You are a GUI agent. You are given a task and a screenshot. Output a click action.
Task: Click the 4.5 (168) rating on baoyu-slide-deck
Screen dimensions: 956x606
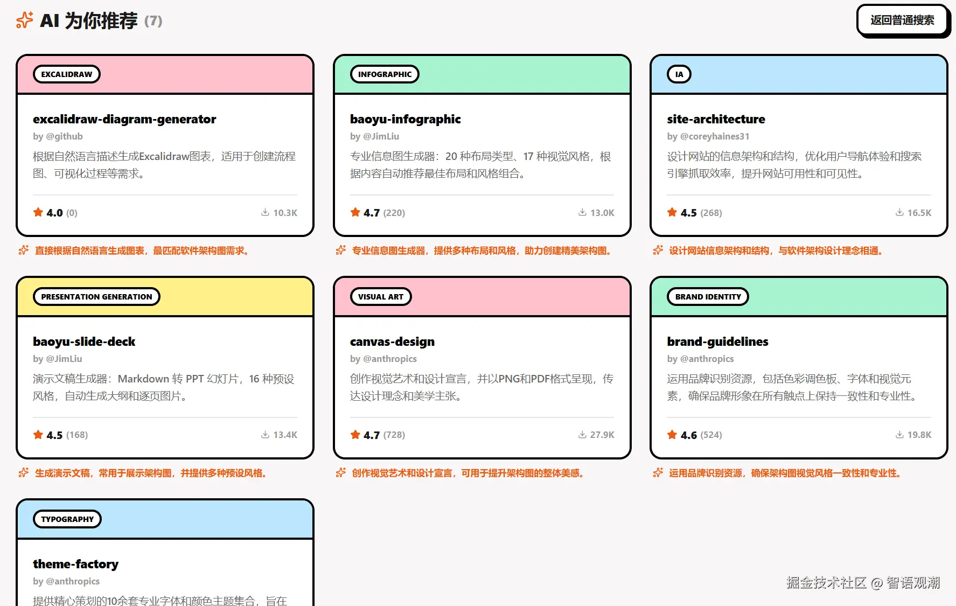(60, 435)
